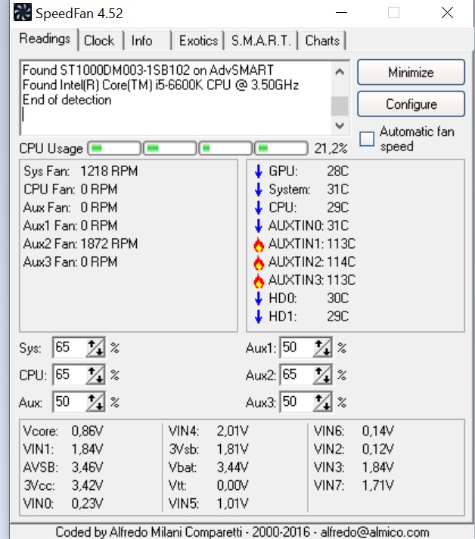Click the 'CPU Fan: 0 RPM' reading
The height and width of the screenshot is (539, 475).
[x=70, y=189]
